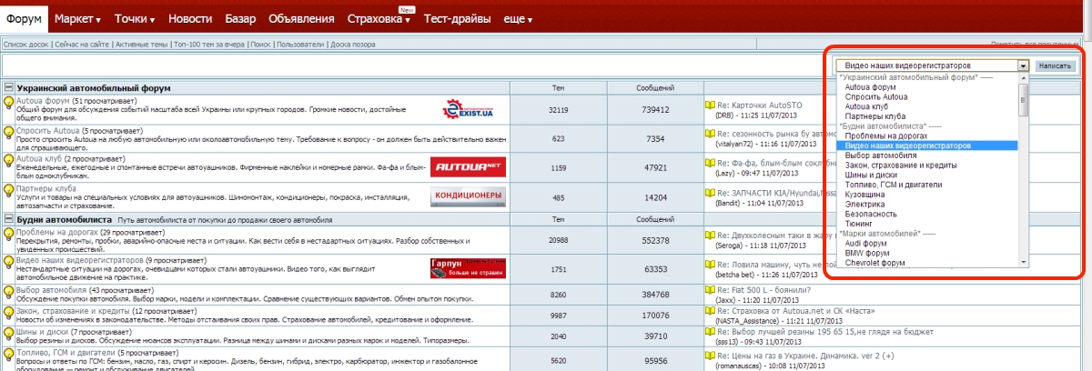Click the Доска позора link

coord(351,44)
